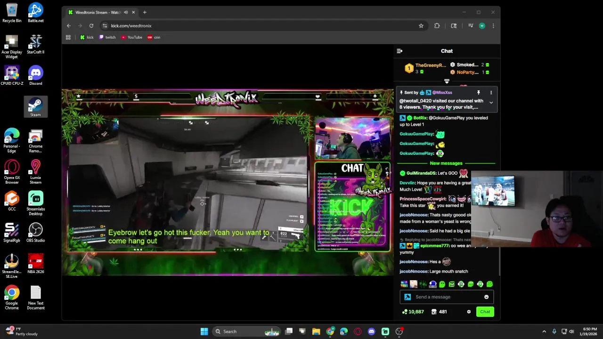Open the Recycle Bin desktop icon
Viewport: 603px width, 339px height.
[12, 13]
